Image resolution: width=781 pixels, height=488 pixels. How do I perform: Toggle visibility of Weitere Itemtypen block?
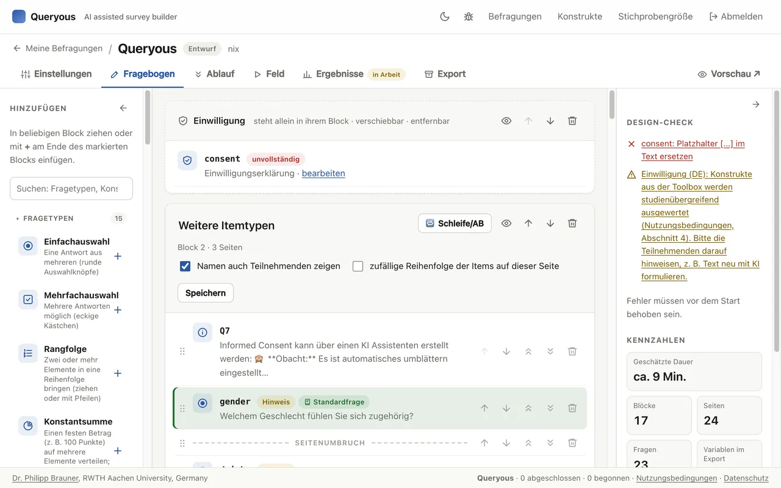(x=506, y=223)
